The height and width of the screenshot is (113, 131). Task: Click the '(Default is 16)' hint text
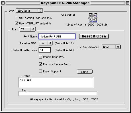click(x=64, y=43)
